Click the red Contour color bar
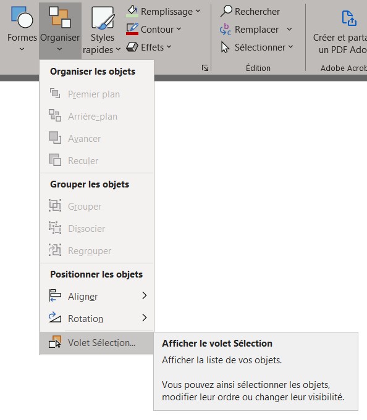The width and height of the screenshot is (367, 420). (x=132, y=33)
